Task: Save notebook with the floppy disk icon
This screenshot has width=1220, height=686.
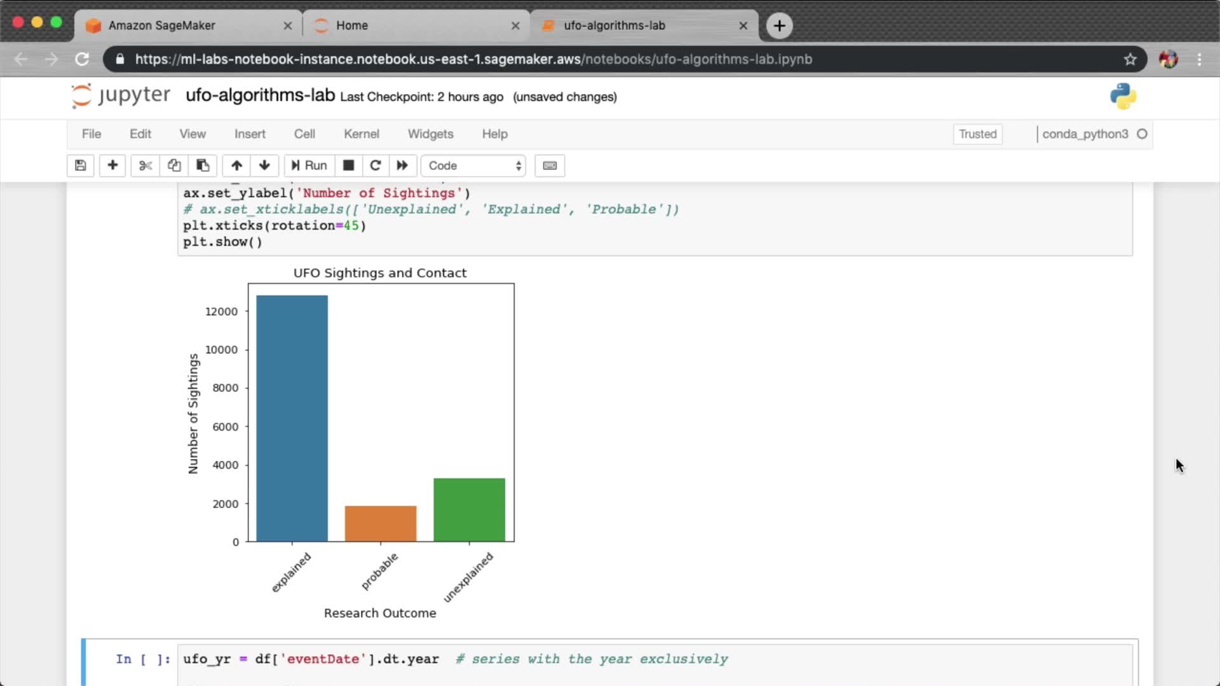Action: [80, 166]
